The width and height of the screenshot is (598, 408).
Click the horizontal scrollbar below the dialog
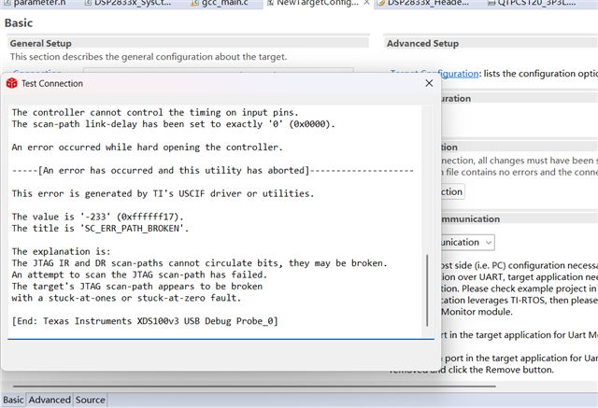[x=254, y=386]
